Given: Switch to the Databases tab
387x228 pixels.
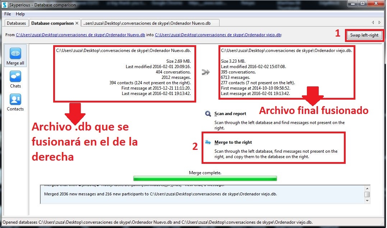Looking at the screenshot, I should tap(16, 23).
